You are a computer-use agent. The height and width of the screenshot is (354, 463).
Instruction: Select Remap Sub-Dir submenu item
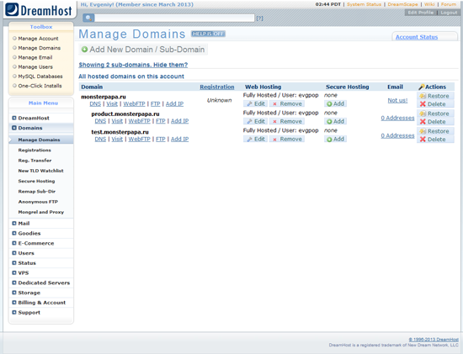click(37, 192)
